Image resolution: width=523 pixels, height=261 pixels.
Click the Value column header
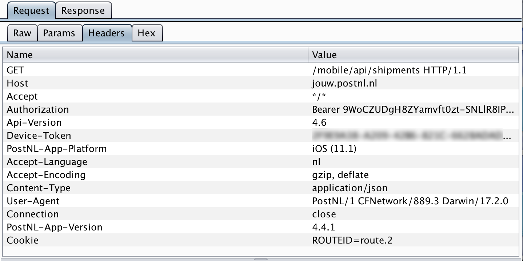(x=413, y=55)
